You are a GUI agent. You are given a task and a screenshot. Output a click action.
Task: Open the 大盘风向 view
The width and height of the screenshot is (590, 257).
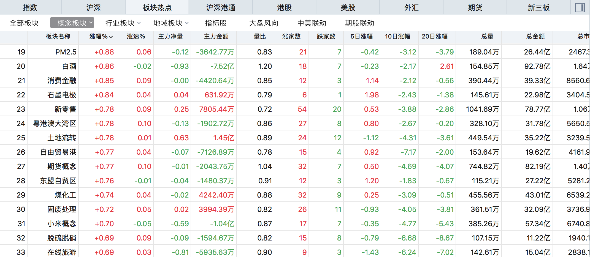(264, 23)
